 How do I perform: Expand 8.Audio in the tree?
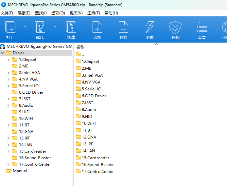(x=9, y=105)
